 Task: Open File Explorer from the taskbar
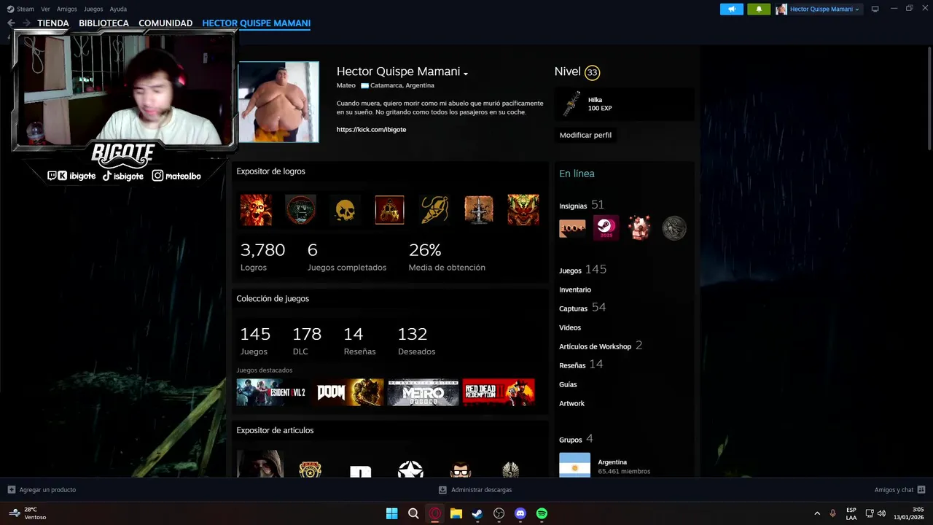pyautogui.click(x=456, y=513)
